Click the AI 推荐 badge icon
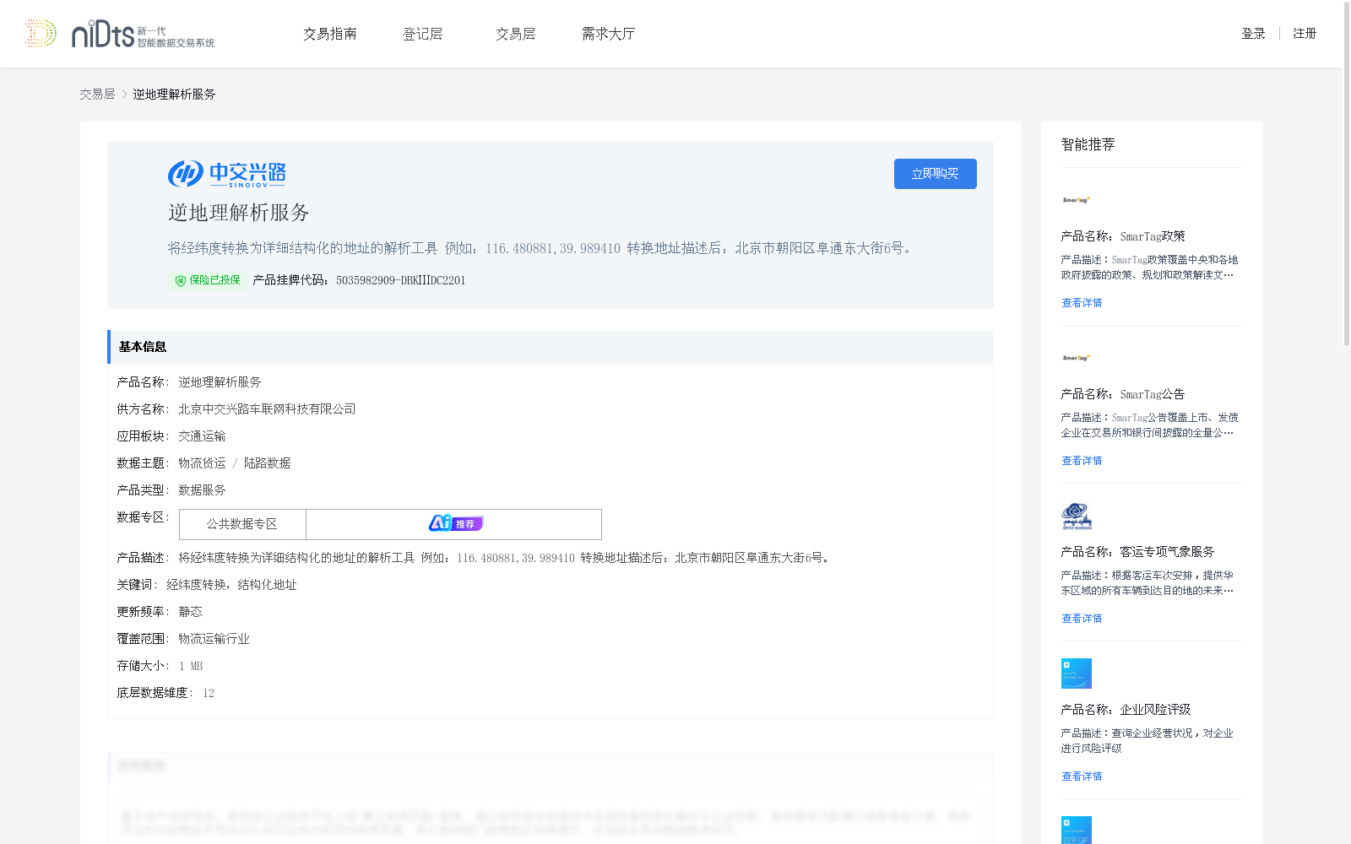This screenshot has height=844, width=1351. tap(456, 523)
